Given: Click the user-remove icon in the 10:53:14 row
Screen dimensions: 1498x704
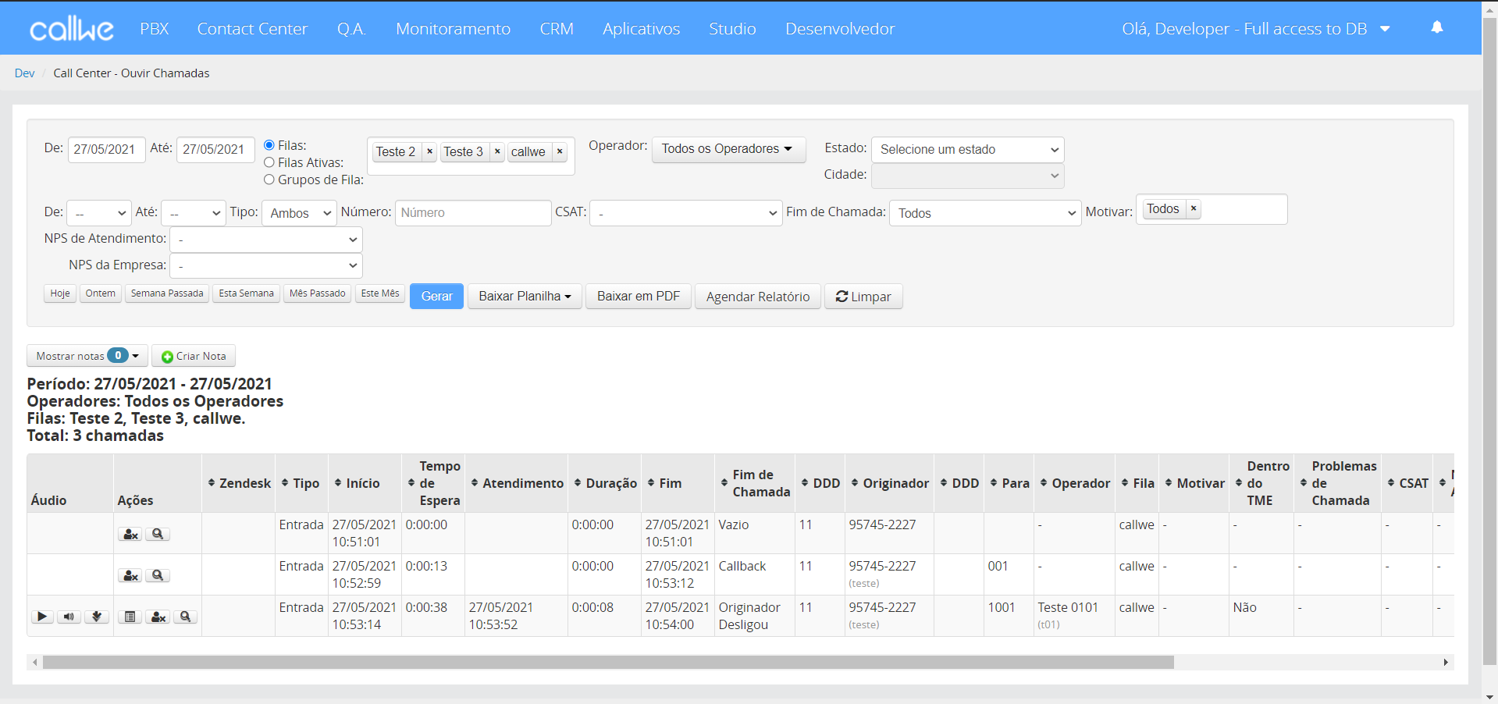Looking at the screenshot, I should click(158, 617).
